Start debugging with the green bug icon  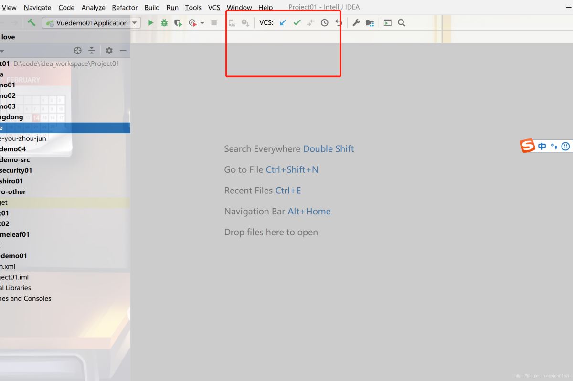[164, 22]
